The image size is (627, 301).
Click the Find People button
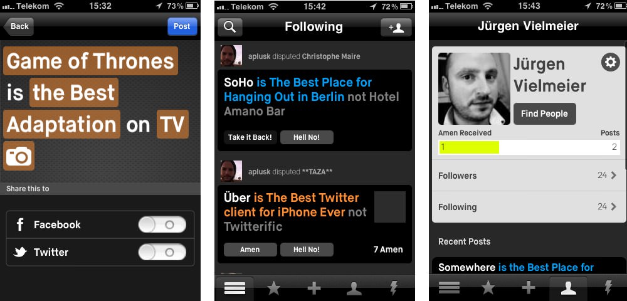(x=545, y=114)
